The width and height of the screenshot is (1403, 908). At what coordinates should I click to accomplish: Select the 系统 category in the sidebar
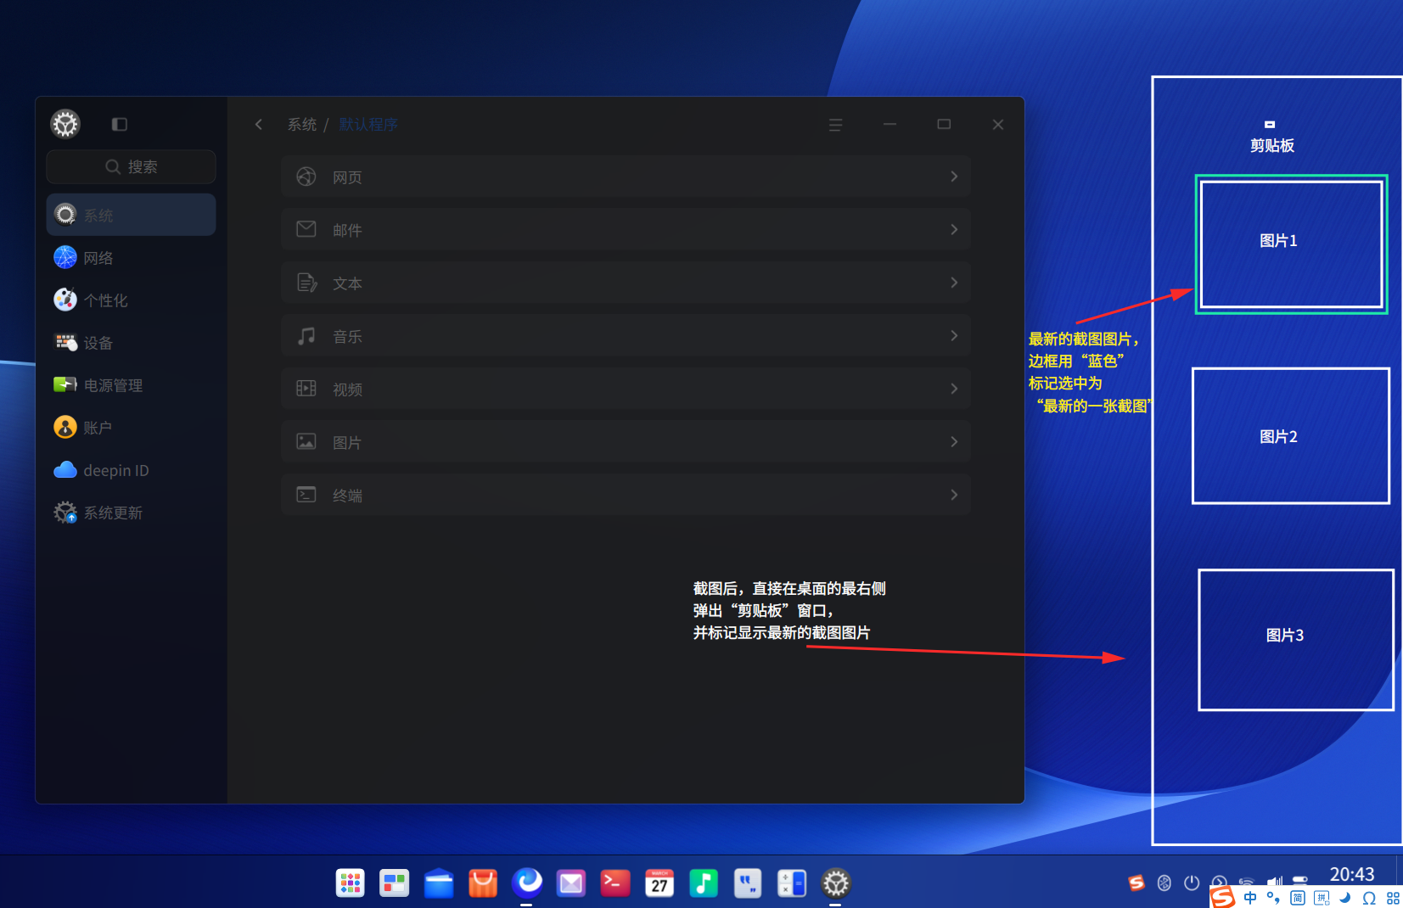pyautogui.click(x=131, y=215)
